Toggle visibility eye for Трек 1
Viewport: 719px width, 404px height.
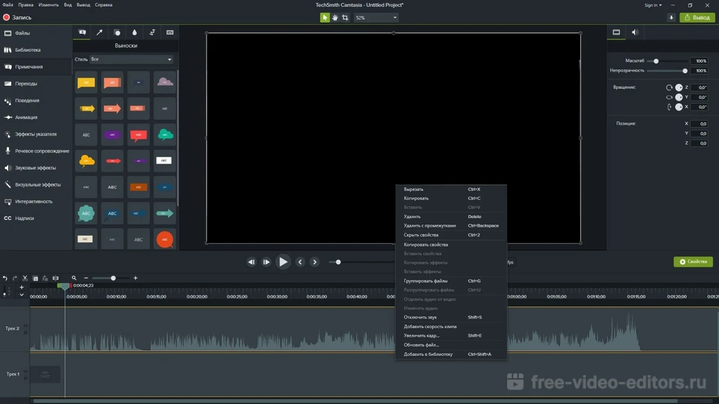pos(25,372)
